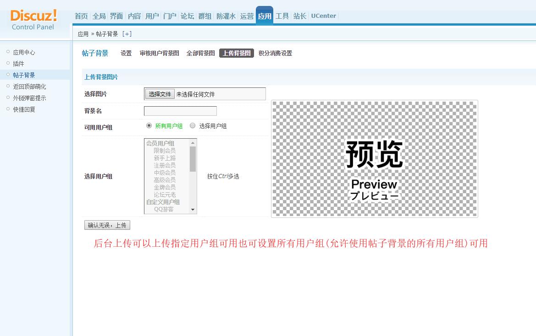This screenshot has width=536, height=336.
Task: Select the 所有用户组 radio button
Action: tap(149, 125)
